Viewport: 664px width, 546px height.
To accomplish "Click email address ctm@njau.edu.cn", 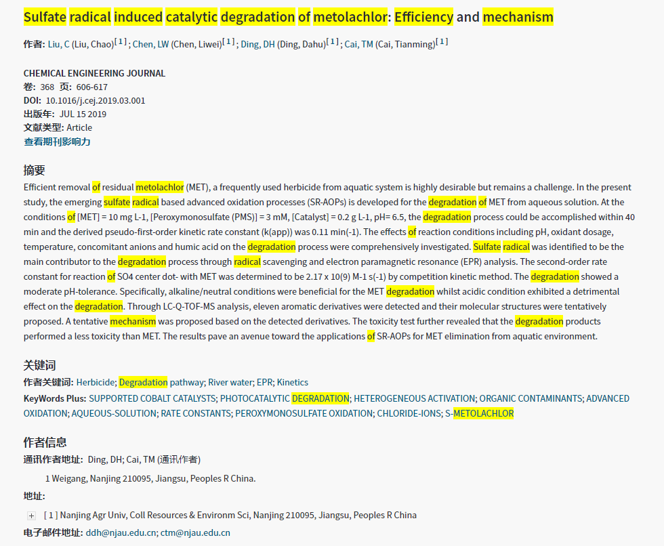I will [x=195, y=532].
